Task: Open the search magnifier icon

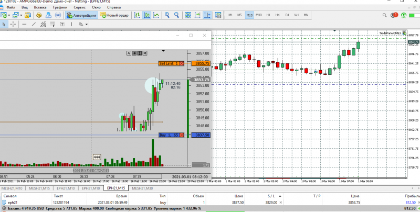Action: click(384, 15)
